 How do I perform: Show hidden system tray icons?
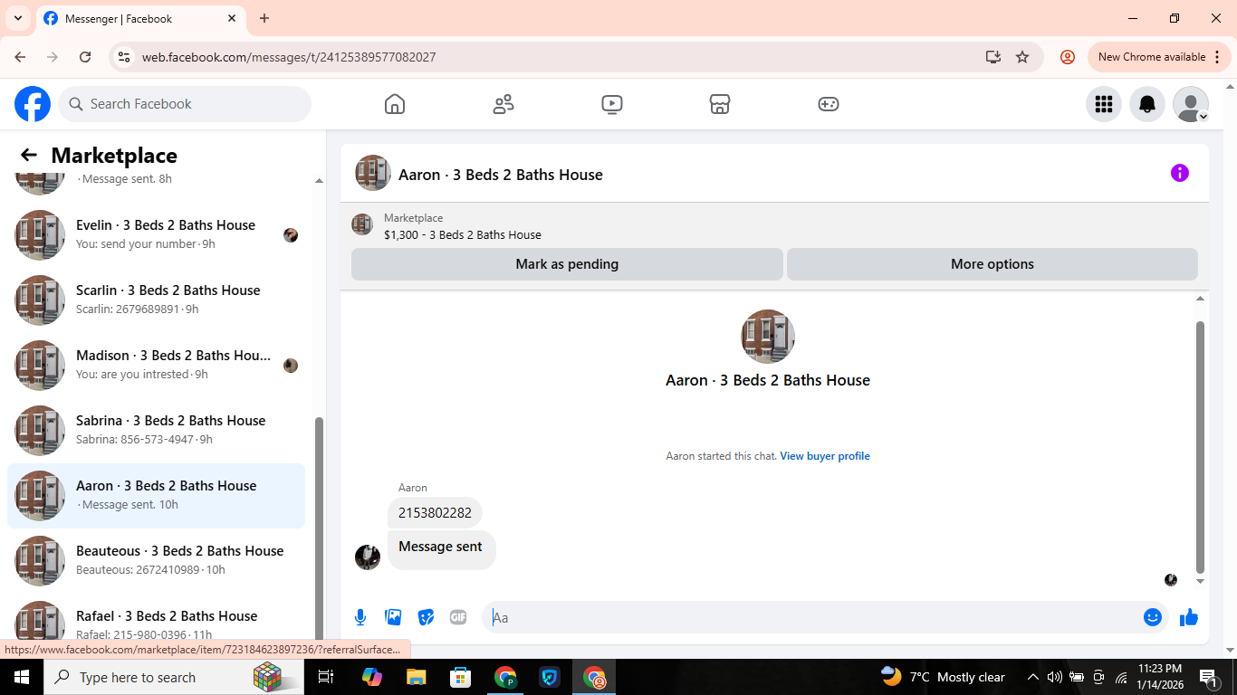(1032, 677)
